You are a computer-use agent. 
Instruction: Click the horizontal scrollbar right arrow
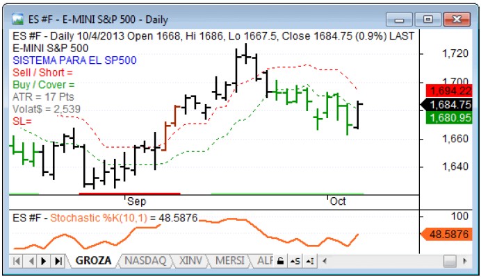(x=465, y=261)
